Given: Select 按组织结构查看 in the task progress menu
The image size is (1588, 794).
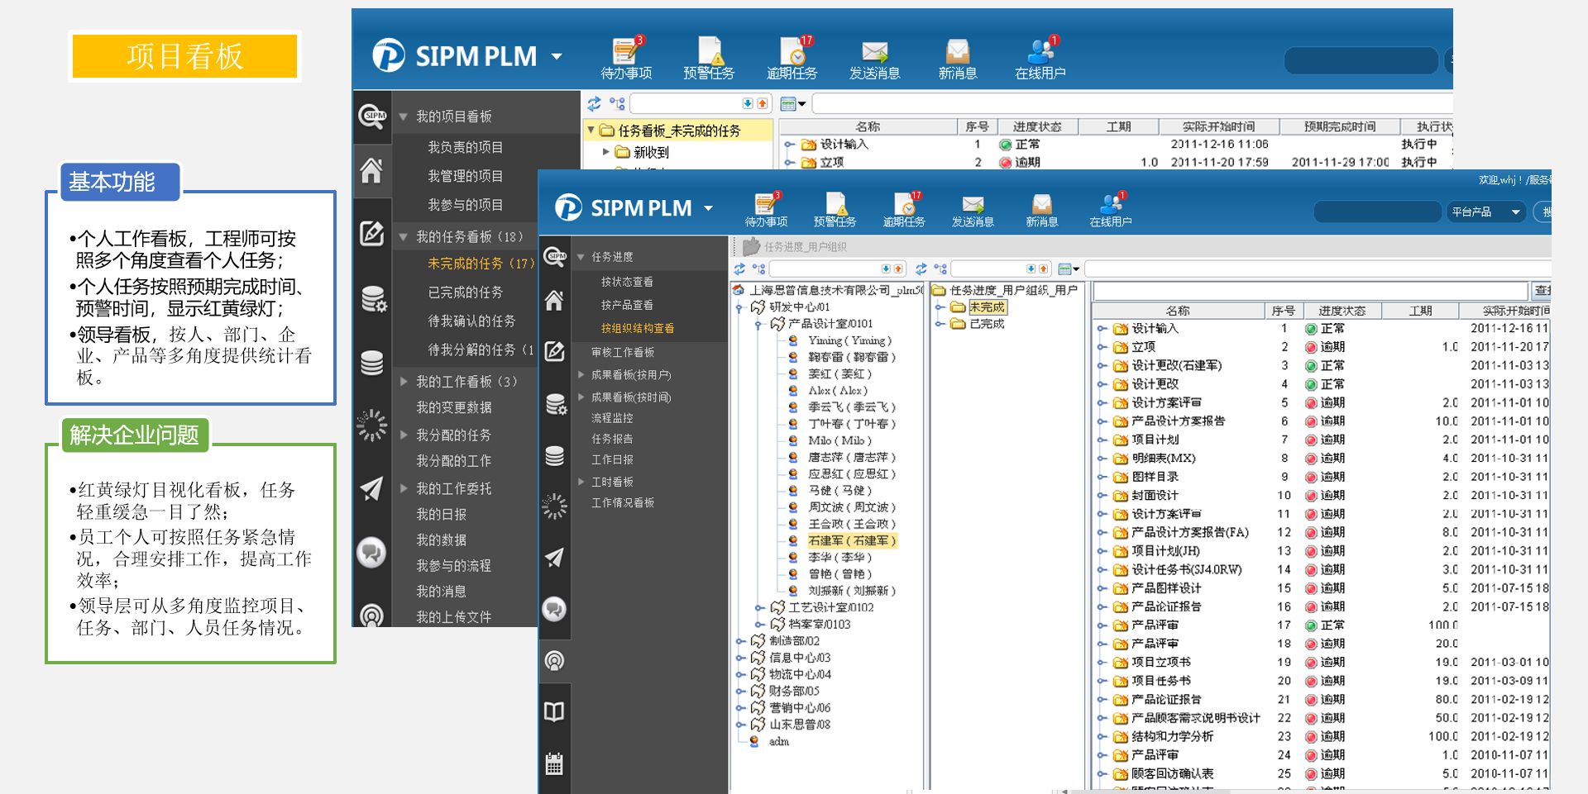Looking at the screenshot, I should click(x=637, y=328).
